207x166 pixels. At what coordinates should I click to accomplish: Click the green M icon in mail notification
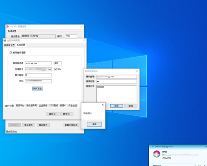pos(163,155)
